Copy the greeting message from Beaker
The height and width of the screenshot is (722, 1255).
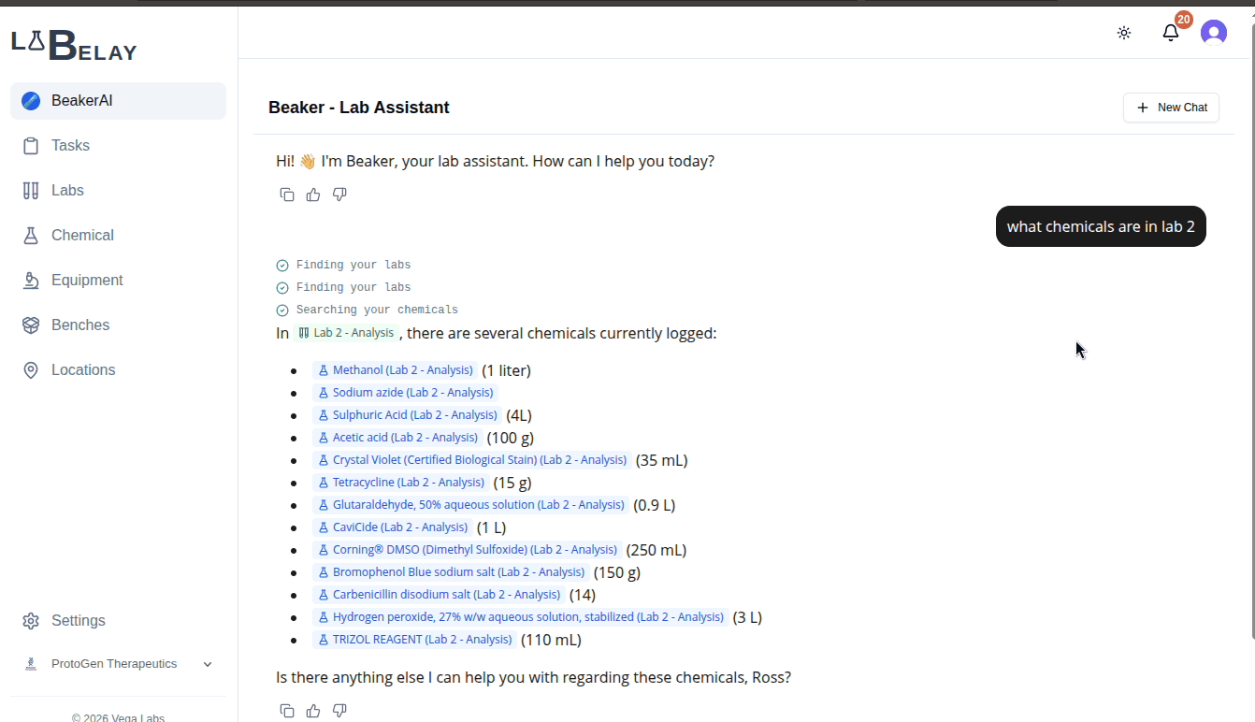[287, 195]
